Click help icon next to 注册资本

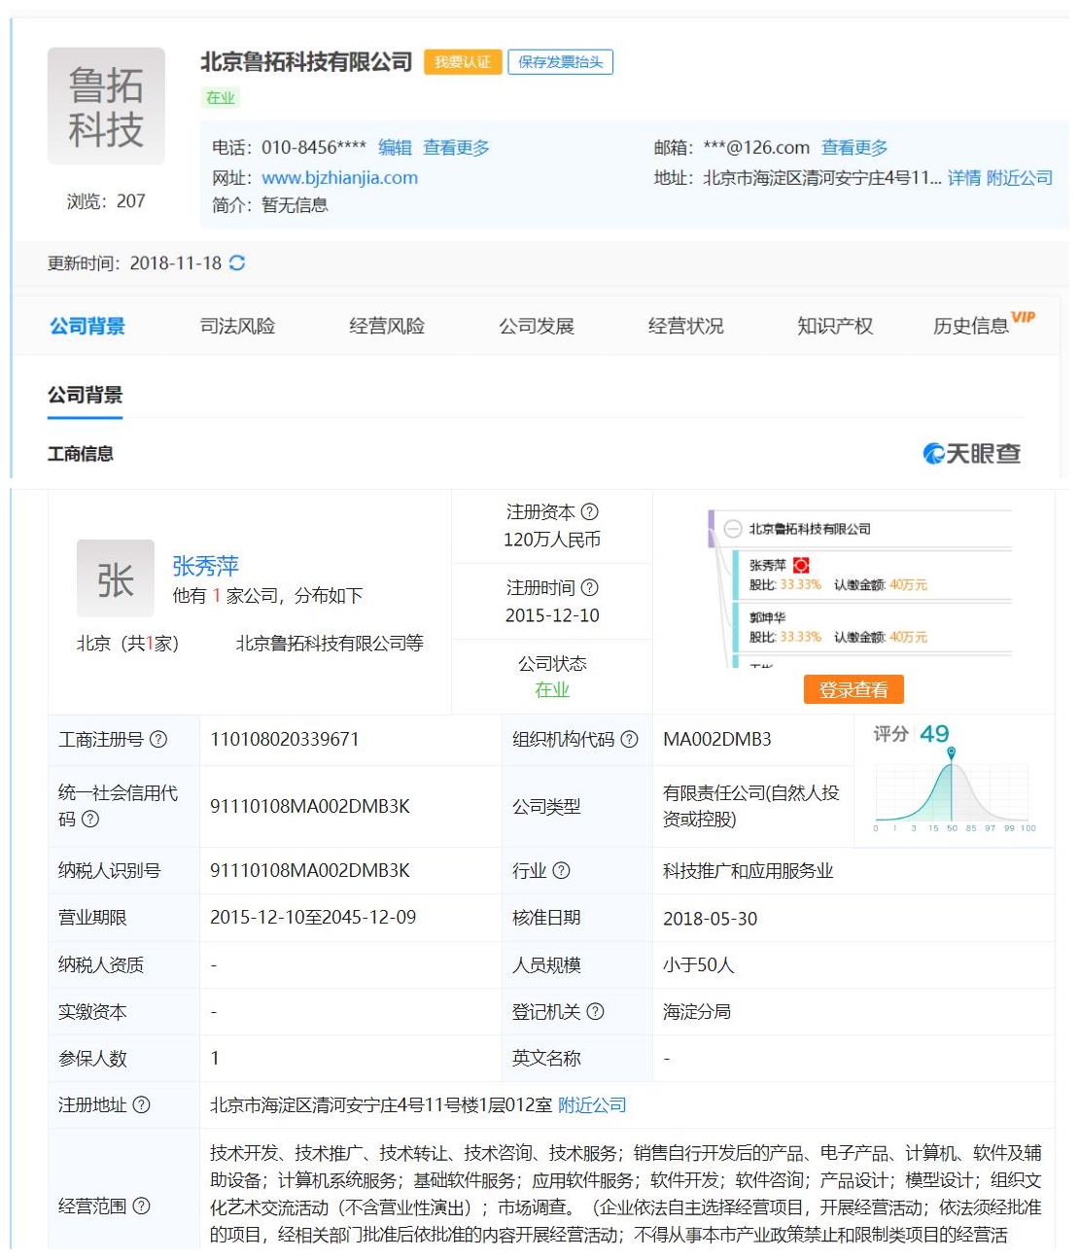point(589,511)
